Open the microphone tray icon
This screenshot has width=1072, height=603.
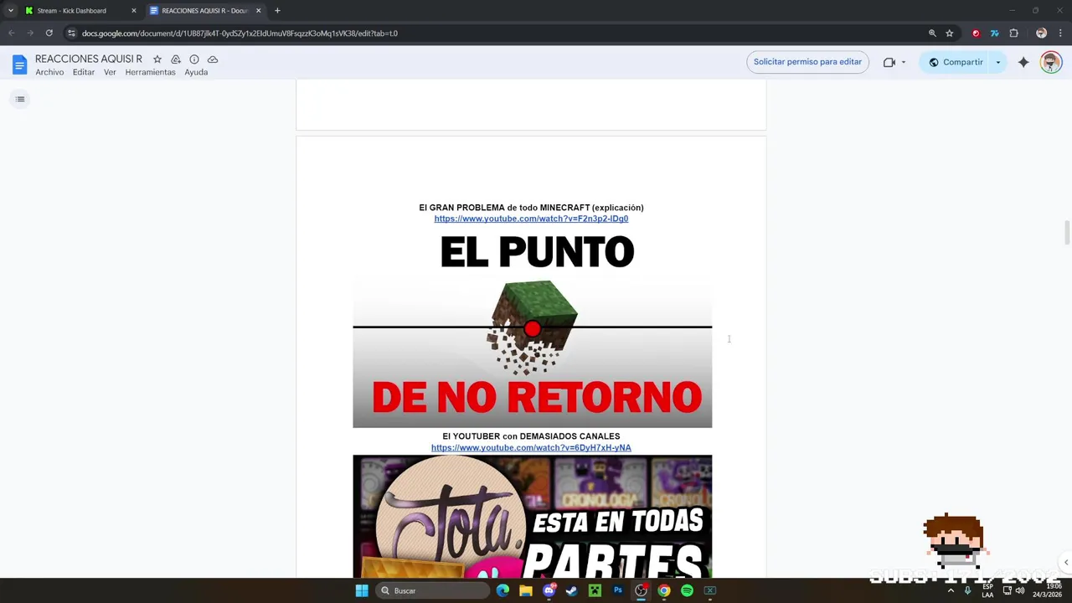point(967,590)
